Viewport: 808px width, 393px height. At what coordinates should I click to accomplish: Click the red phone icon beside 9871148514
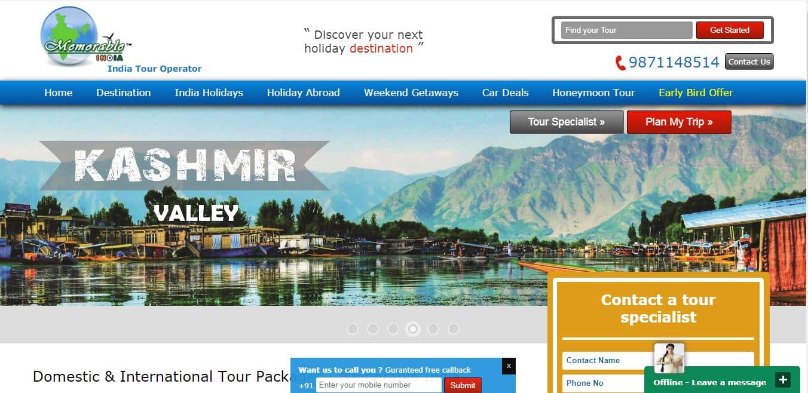[x=620, y=63]
